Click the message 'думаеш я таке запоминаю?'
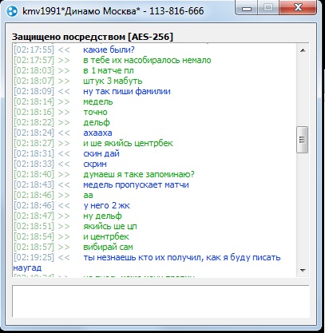This screenshot has width=325, height=333. [x=139, y=174]
